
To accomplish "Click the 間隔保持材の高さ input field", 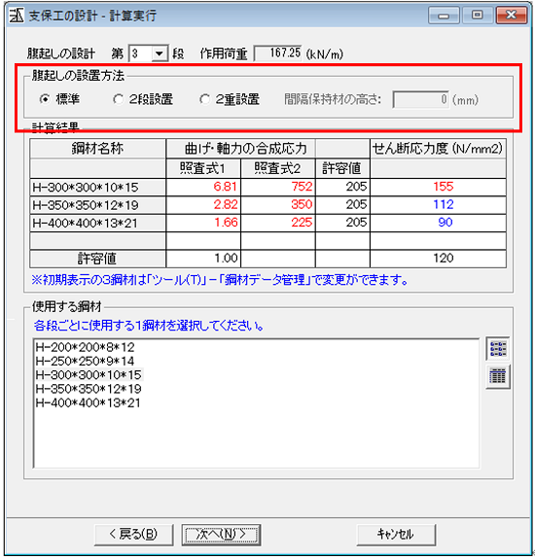I will [x=421, y=99].
